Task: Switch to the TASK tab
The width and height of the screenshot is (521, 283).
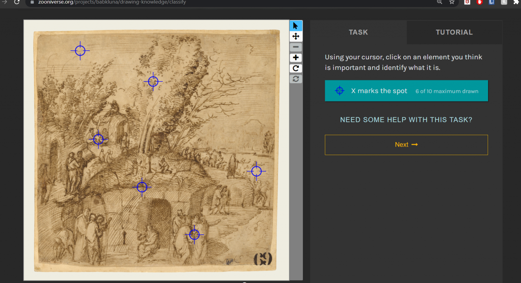Action: point(358,32)
